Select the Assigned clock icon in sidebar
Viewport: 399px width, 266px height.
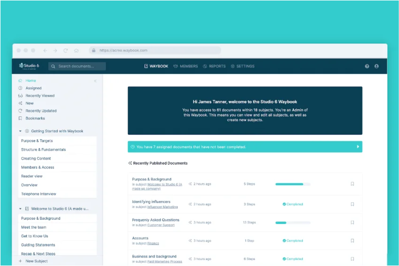(20, 88)
